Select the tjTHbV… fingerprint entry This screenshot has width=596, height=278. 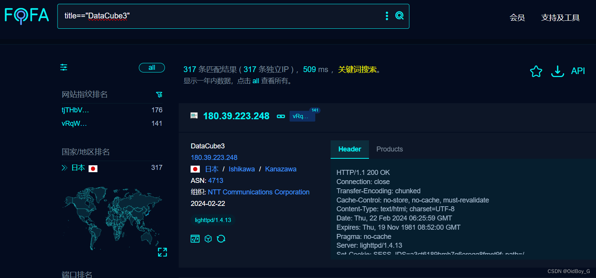75,110
